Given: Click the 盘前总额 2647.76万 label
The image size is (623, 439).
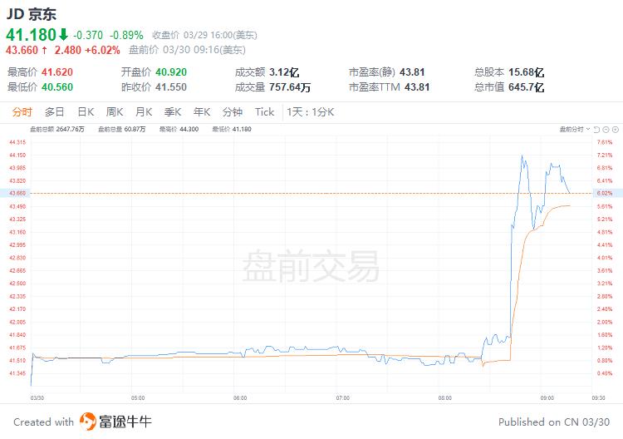Looking at the screenshot, I should [57, 129].
